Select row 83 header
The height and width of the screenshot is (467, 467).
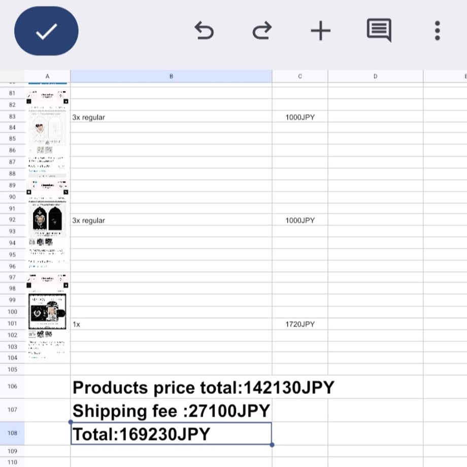[x=12, y=116]
